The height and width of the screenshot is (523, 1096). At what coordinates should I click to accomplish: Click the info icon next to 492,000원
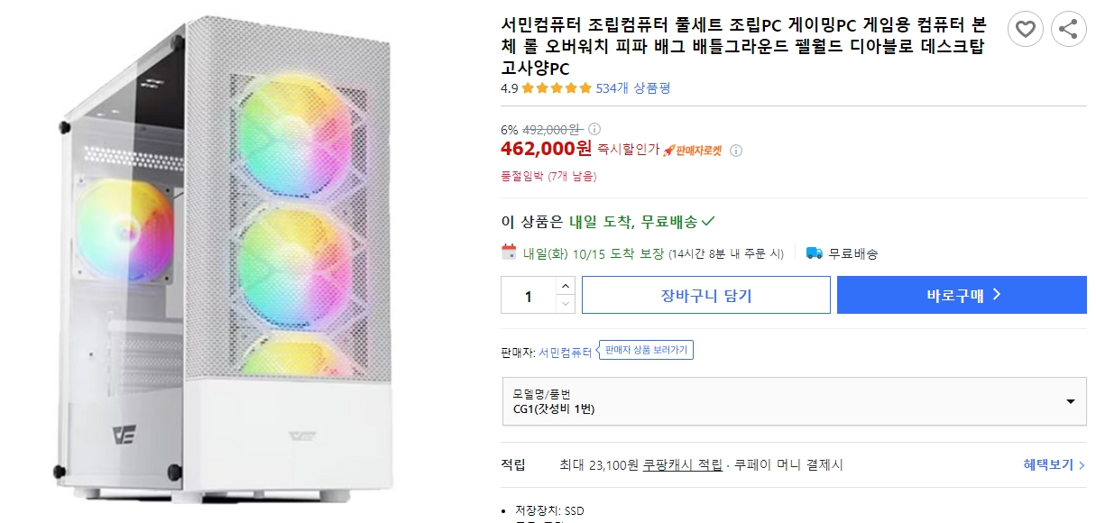(594, 130)
